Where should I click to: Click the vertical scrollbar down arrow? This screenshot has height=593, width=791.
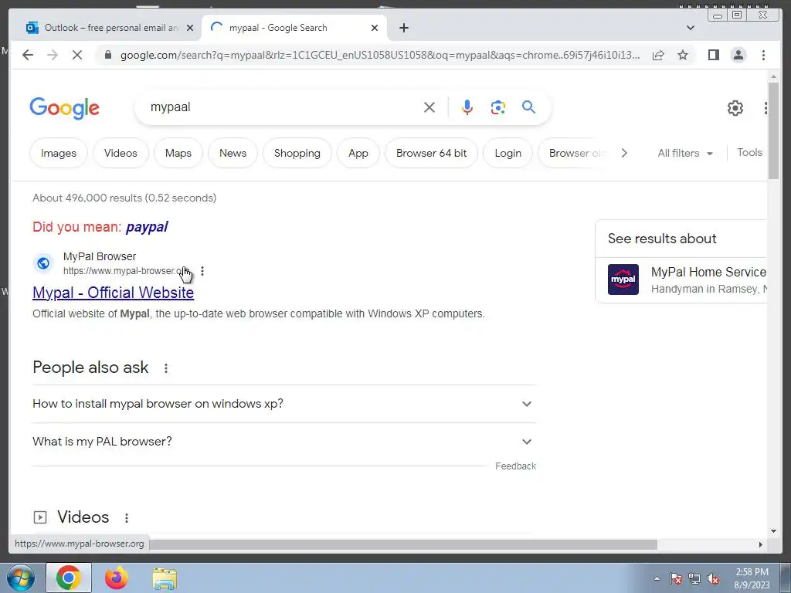tap(773, 531)
